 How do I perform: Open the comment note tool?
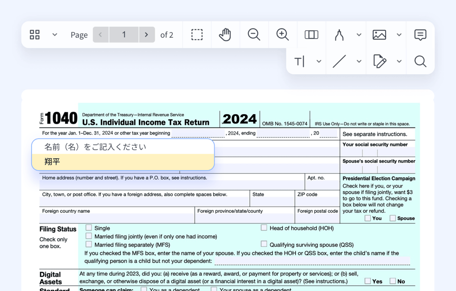tap(420, 35)
